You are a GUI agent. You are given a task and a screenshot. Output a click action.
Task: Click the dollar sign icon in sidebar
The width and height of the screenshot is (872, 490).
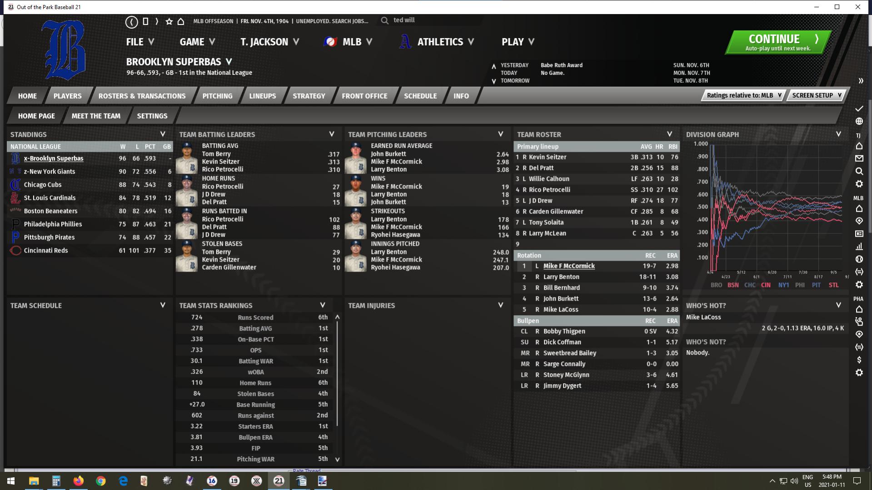(859, 360)
